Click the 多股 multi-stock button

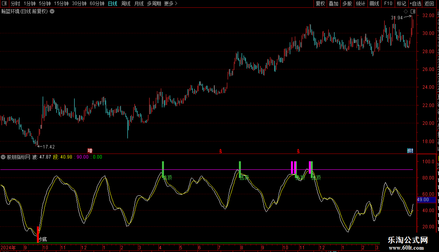click(347, 3)
